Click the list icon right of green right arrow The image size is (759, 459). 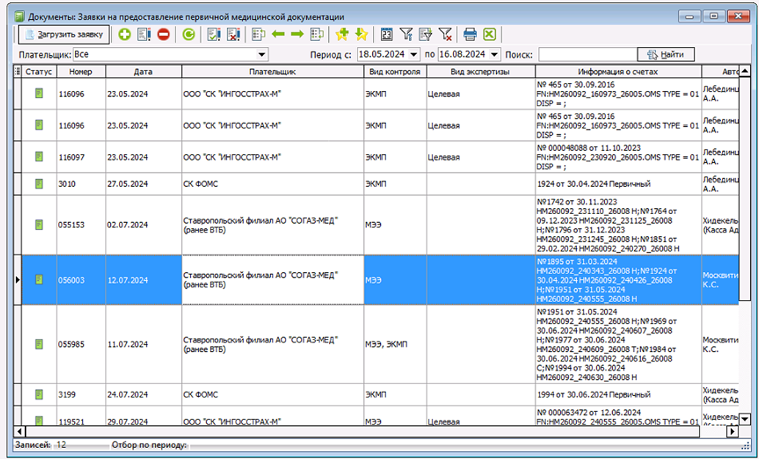[316, 34]
